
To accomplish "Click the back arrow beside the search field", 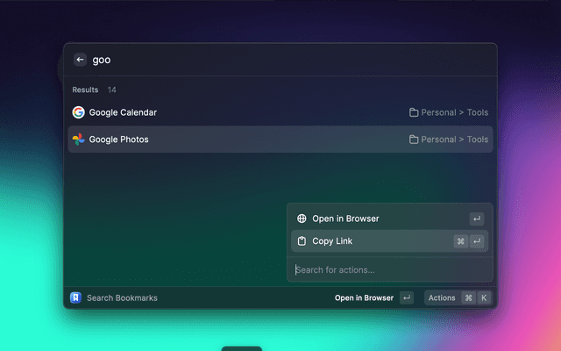I will click(x=80, y=60).
